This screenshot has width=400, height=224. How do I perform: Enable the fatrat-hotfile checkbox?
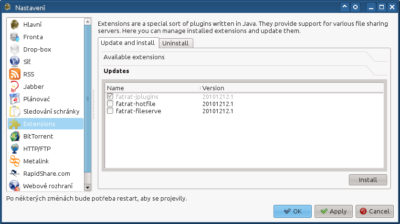[110, 104]
